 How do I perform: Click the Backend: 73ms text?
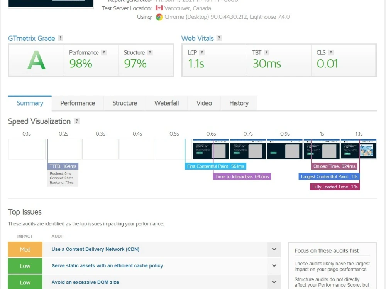tap(62, 183)
